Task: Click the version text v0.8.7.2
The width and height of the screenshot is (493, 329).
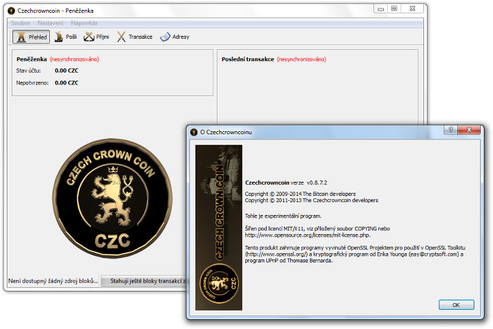Action: [x=317, y=182]
